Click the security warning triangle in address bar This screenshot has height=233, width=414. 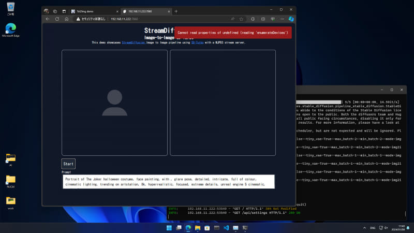tap(78, 19)
